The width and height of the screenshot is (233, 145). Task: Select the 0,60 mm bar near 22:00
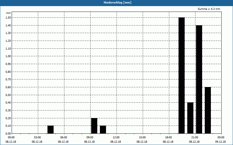pos(208,110)
